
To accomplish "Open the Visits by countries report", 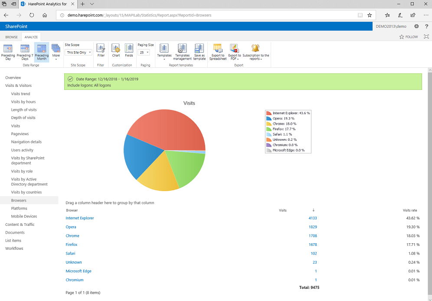I will point(26,192).
